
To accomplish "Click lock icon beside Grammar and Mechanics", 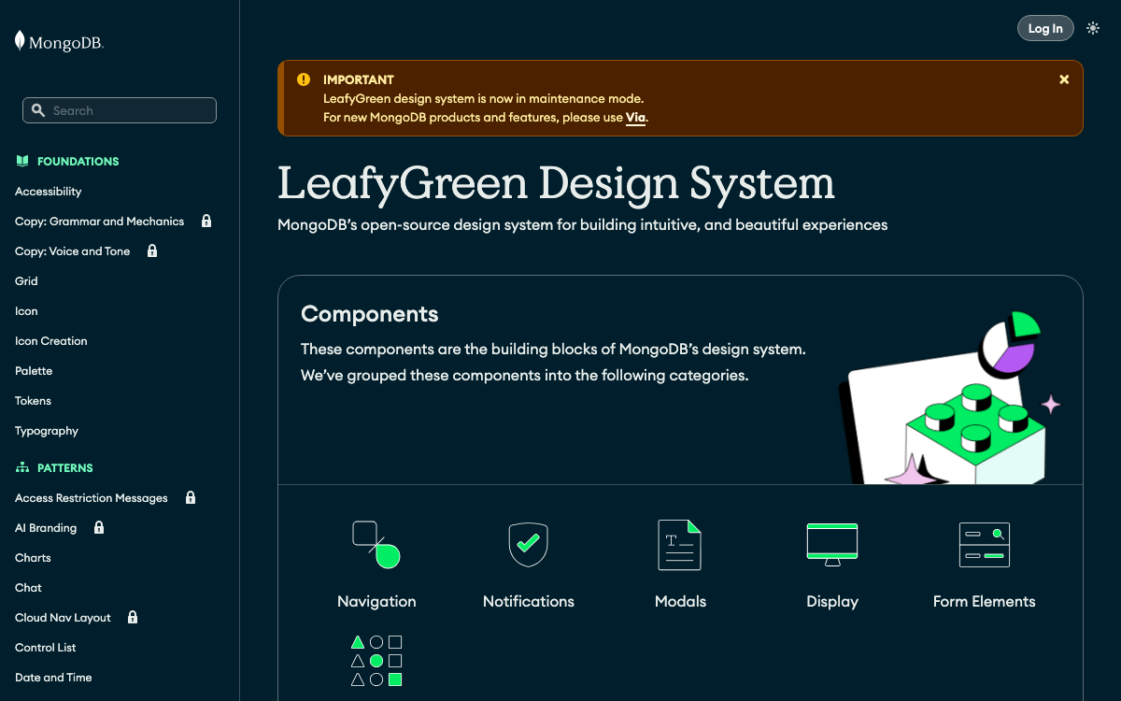I will click(x=206, y=222).
